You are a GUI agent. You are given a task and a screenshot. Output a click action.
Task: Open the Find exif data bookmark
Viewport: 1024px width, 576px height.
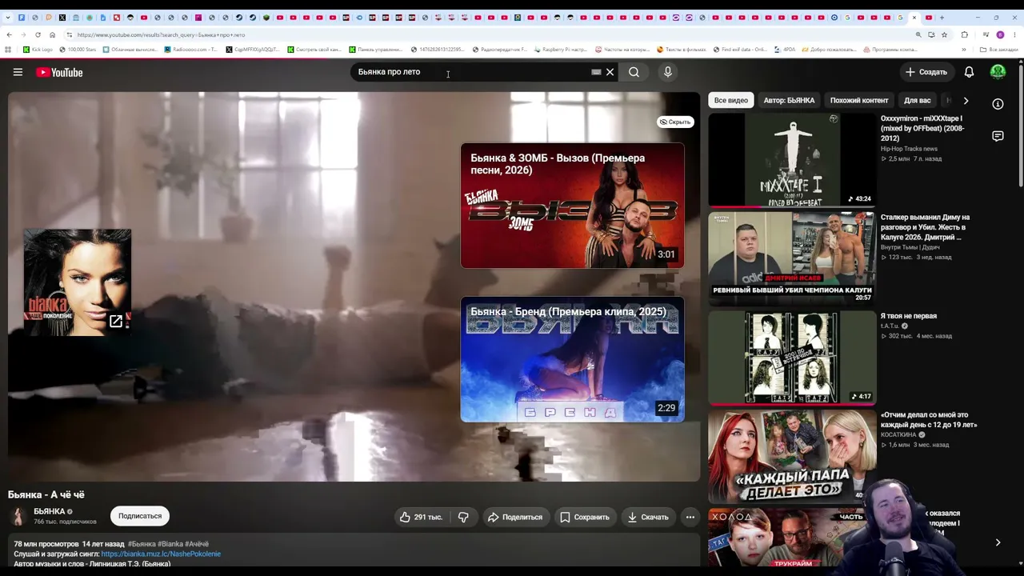pyautogui.click(x=740, y=50)
